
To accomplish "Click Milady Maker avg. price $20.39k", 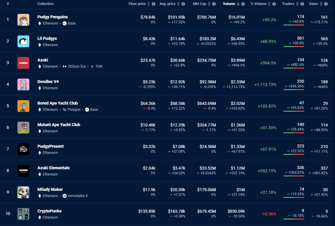I will [x=178, y=190].
